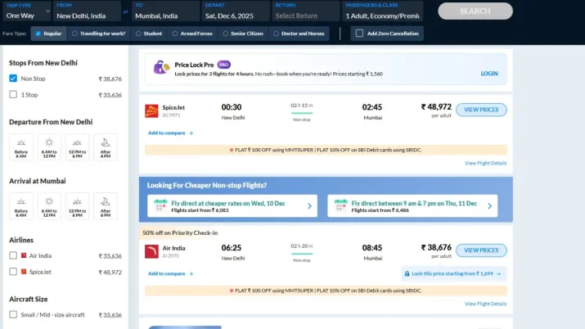Image resolution: width=585 pixels, height=329 pixels.
Task: Click Lock this price starting from ₹1,699
Action: 453,274
